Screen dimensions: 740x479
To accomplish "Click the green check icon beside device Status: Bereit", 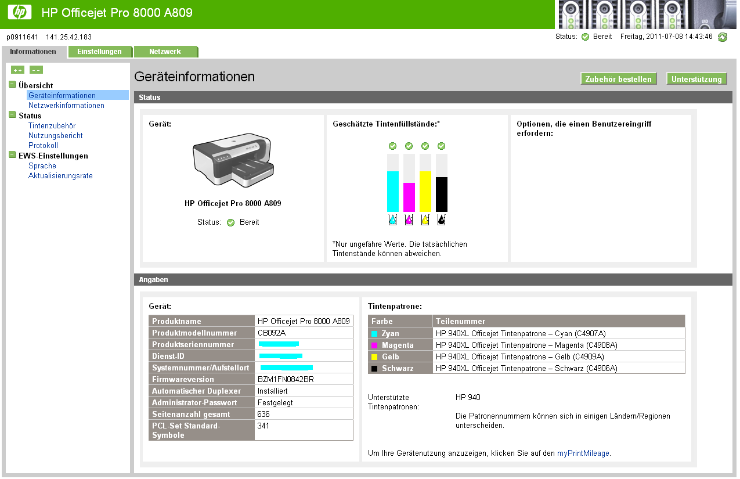I will pos(230,222).
